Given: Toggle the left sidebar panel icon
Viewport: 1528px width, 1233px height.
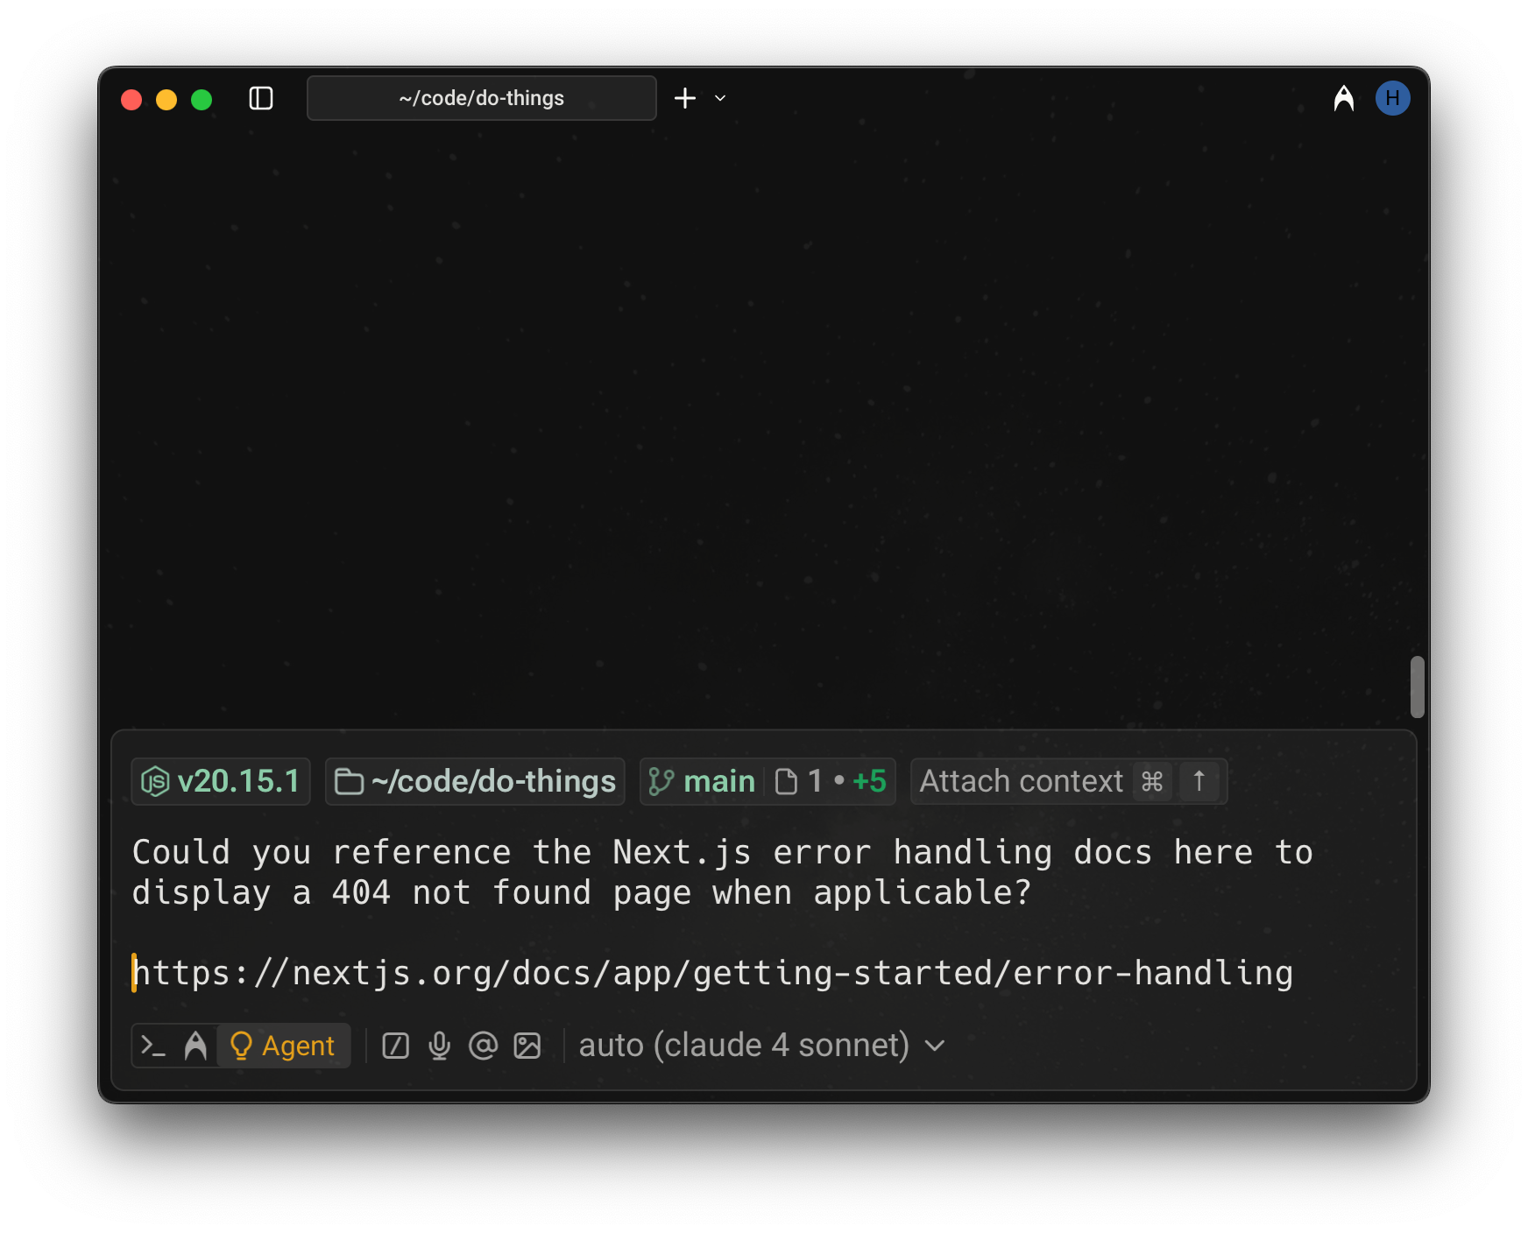Looking at the screenshot, I should 261,98.
